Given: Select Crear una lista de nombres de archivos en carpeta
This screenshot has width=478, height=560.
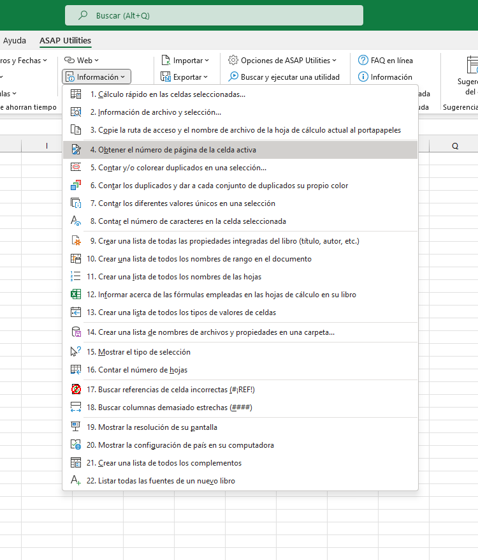Looking at the screenshot, I should (240, 332).
